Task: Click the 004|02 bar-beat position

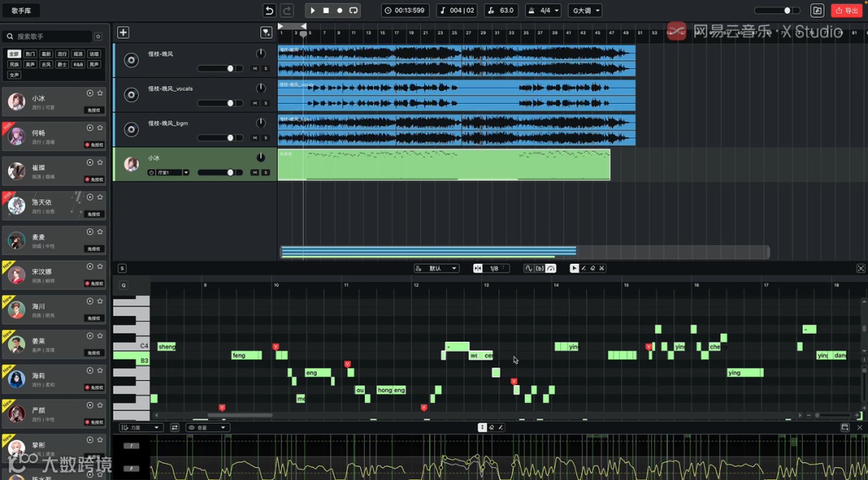Action: (458, 10)
